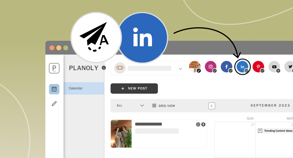Click the Instagram icon on post card
The width and height of the screenshot is (293, 158).
tap(198, 125)
